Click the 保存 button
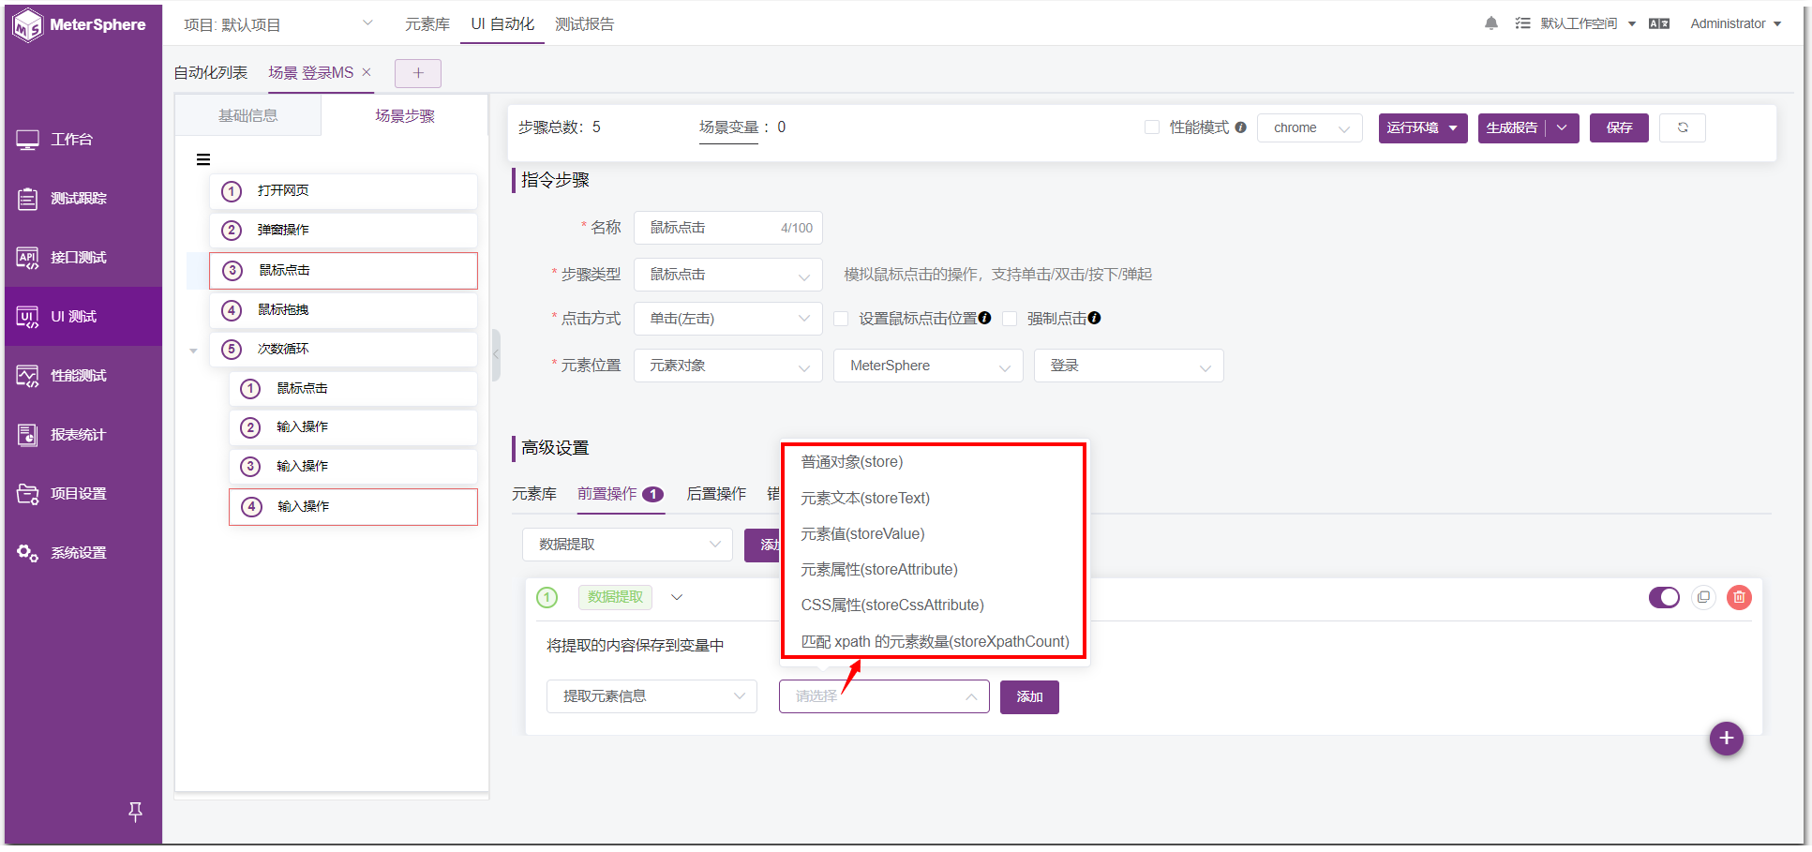Viewport: 1812px width, 852px height. click(1619, 127)
